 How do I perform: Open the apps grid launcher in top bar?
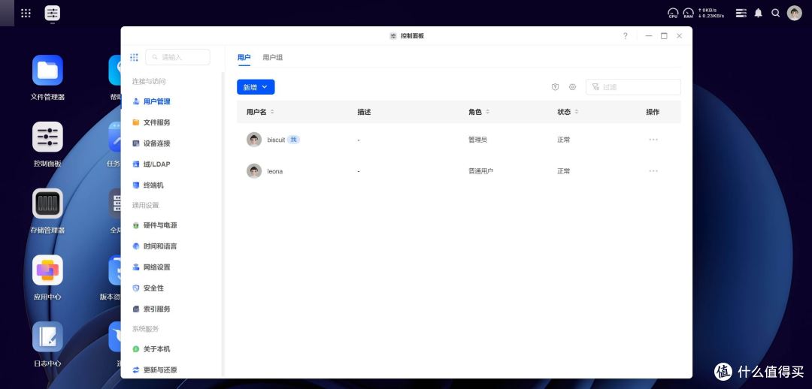tap(26, 13)
